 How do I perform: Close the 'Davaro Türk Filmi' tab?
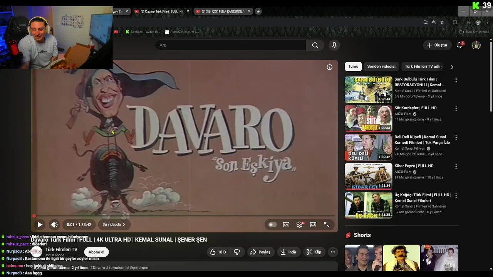(x=188, y=12)
